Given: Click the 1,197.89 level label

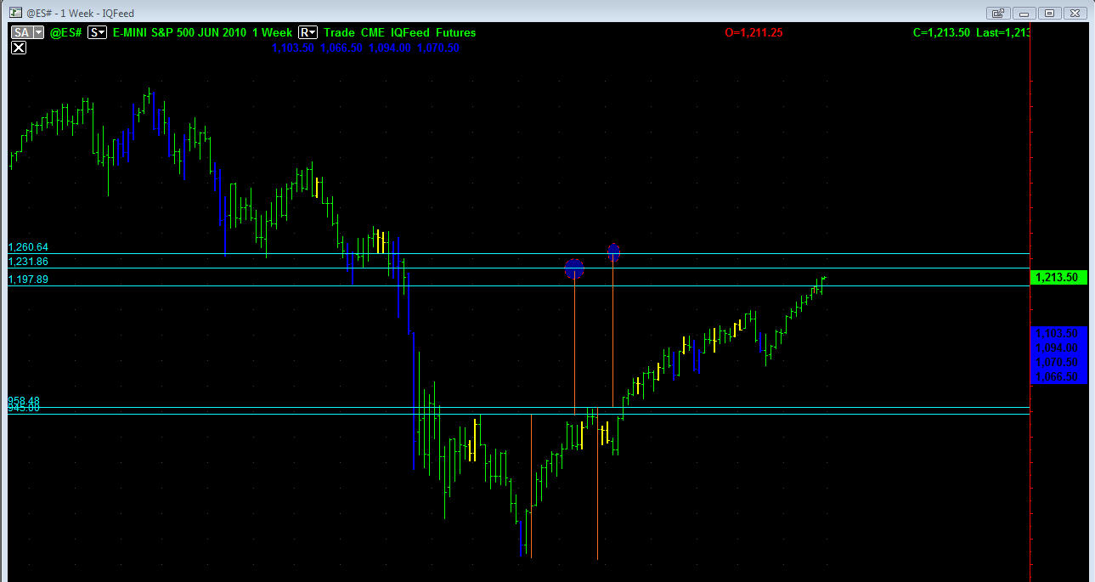Looking at the screenshot, I should [x=28, y=280].
